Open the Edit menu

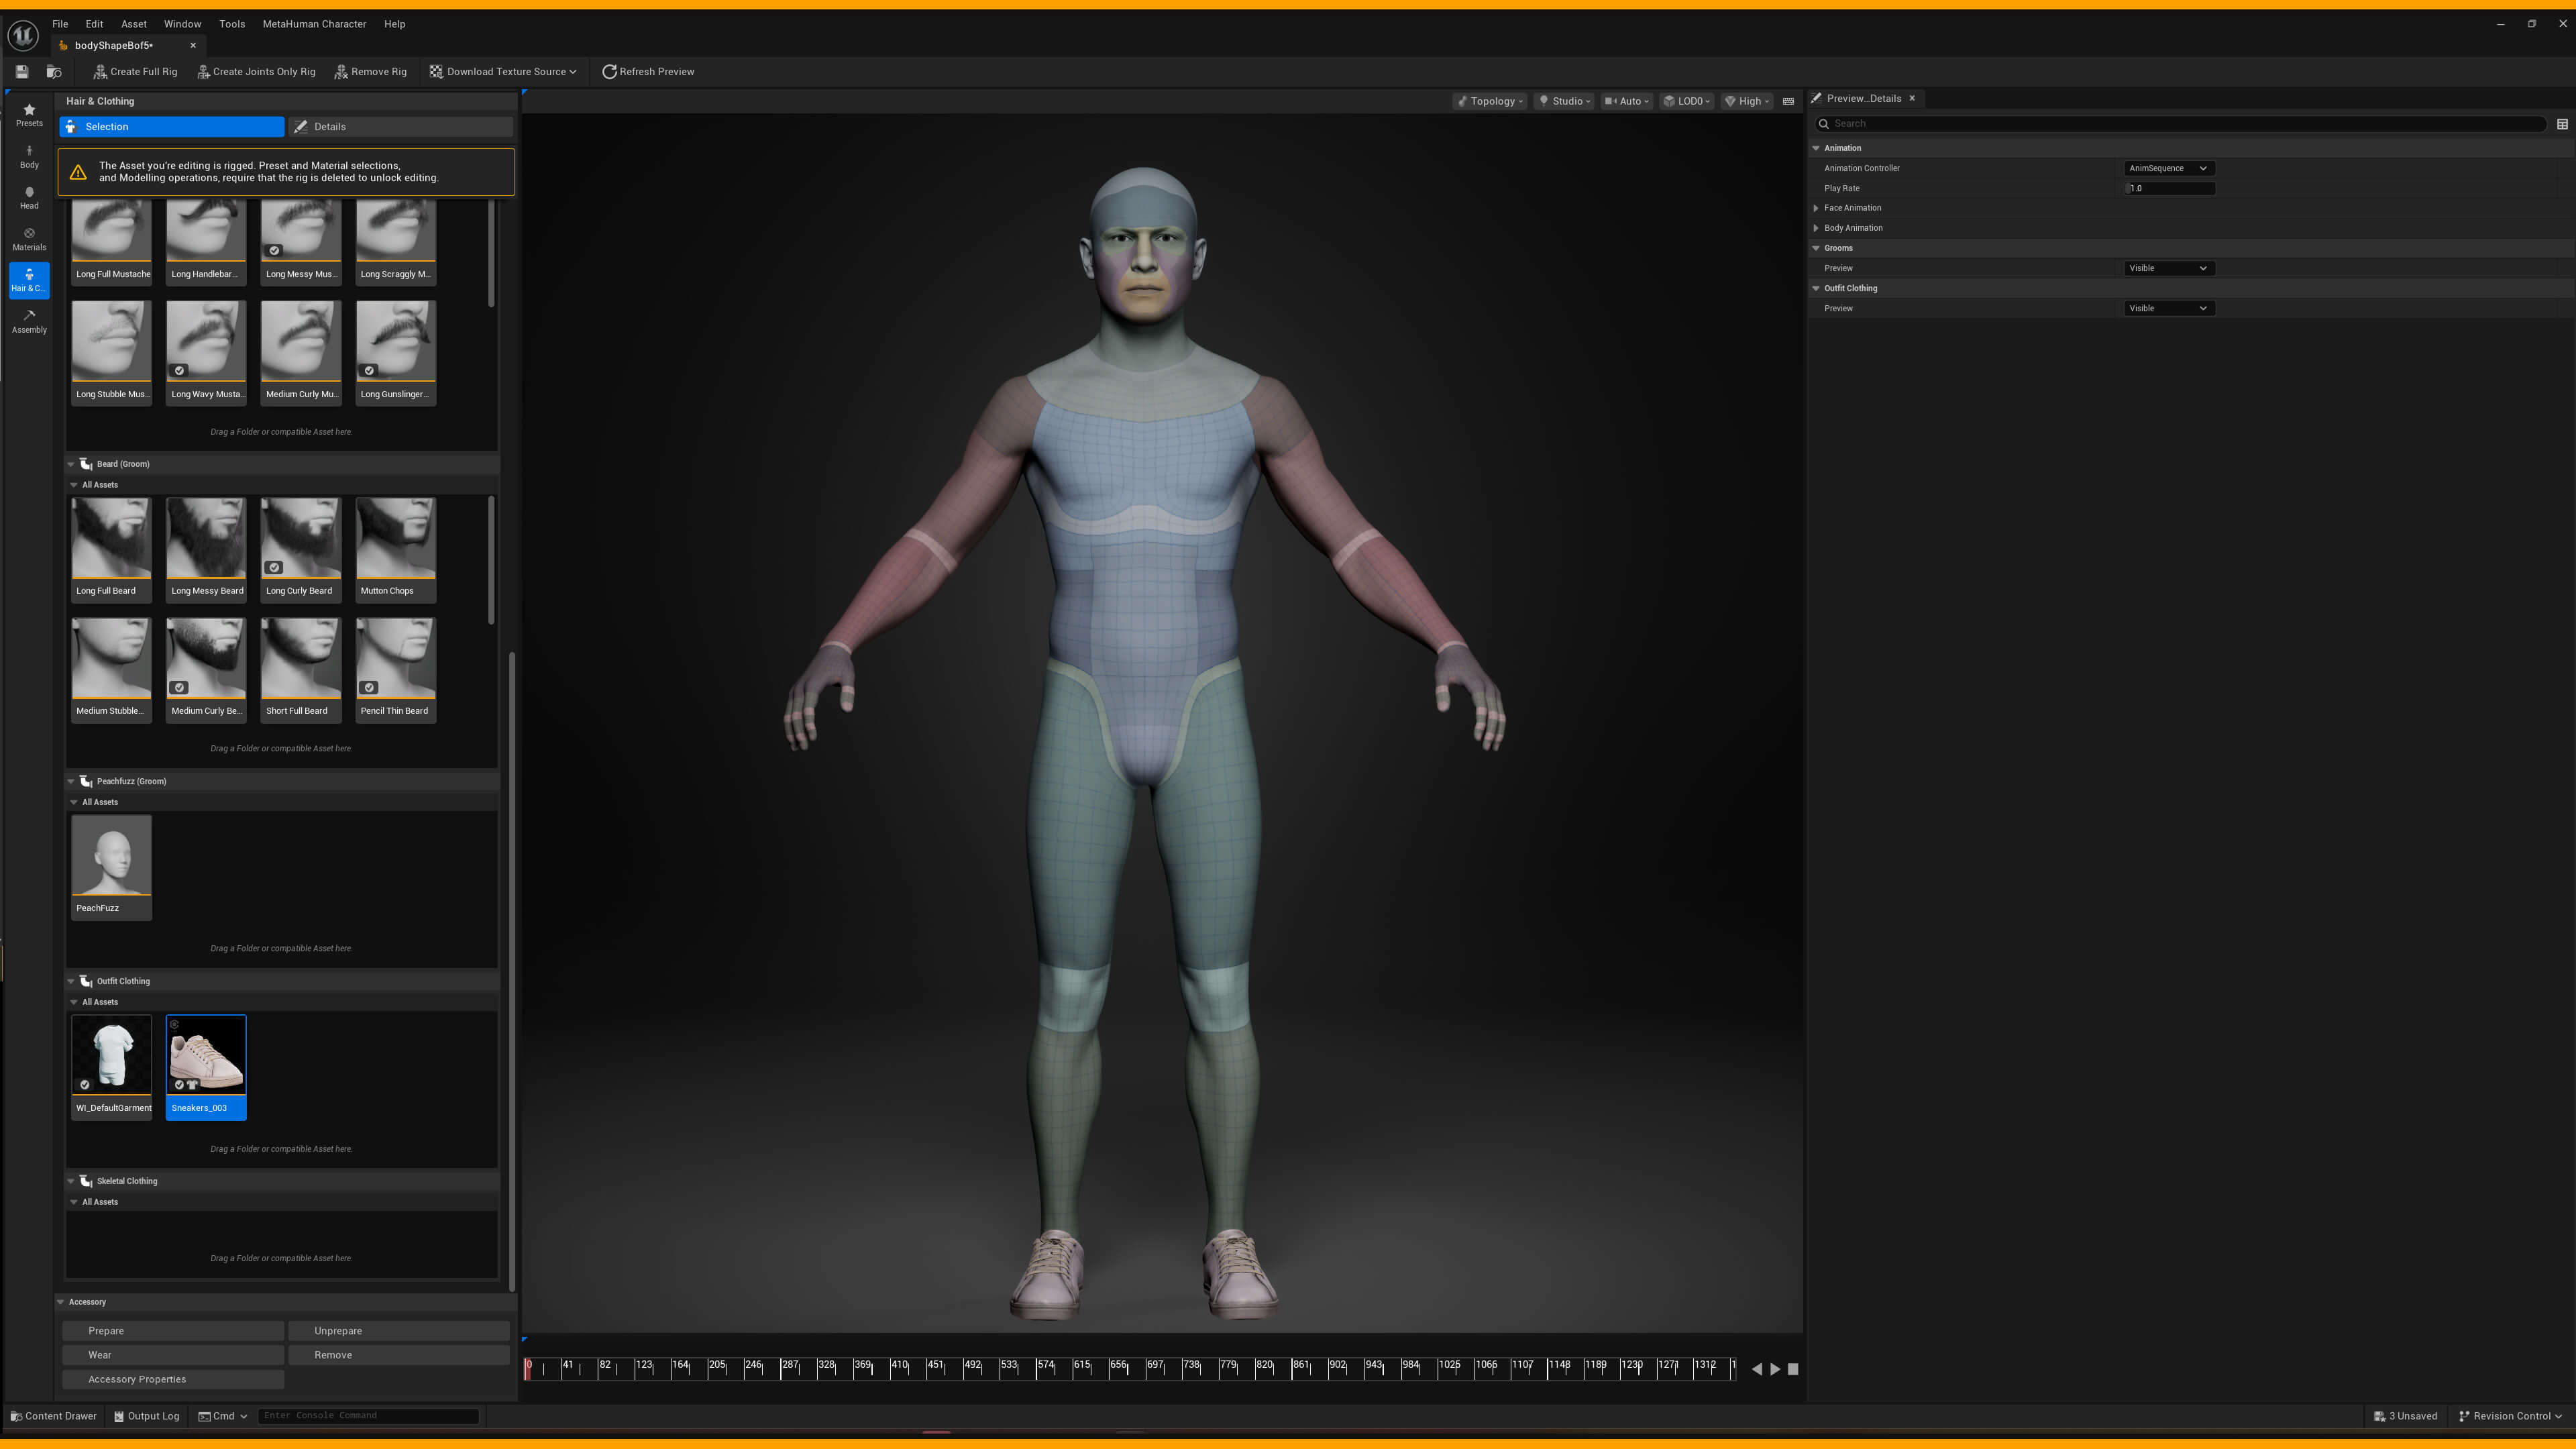[94, 24]
